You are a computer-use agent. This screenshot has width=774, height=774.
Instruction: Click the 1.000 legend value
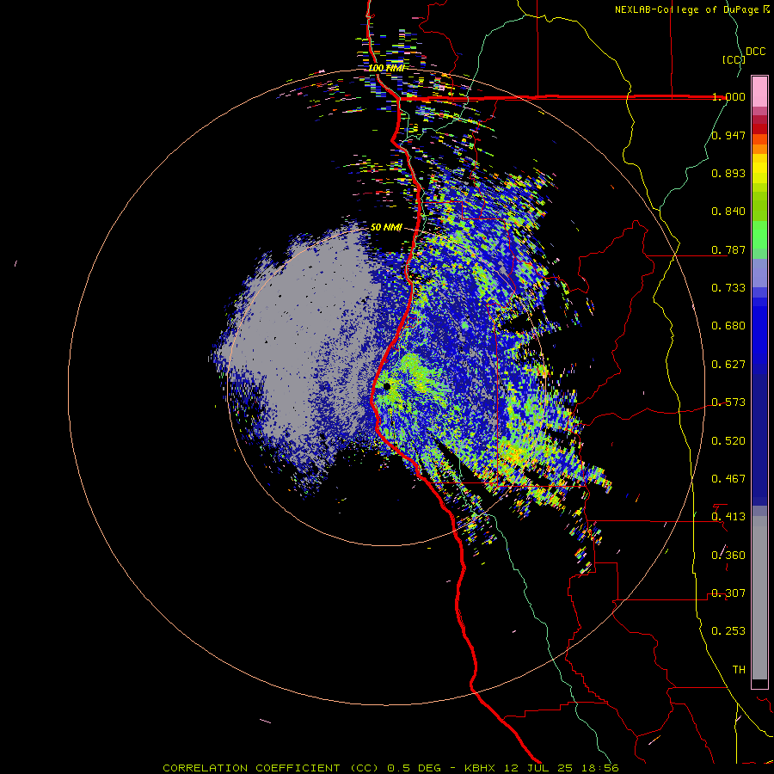pyautogui.click(x=728, y=96)
